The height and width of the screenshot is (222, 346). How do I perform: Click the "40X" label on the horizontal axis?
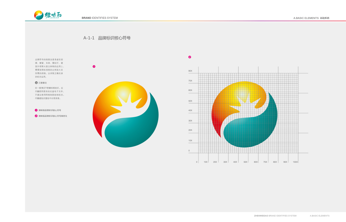[x=235, y=162]
